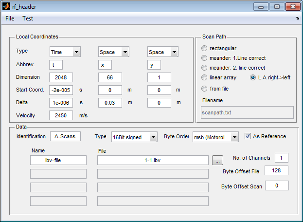Click the Byte Order label
This screenshot has height=222, width=303.
[177, 136]
